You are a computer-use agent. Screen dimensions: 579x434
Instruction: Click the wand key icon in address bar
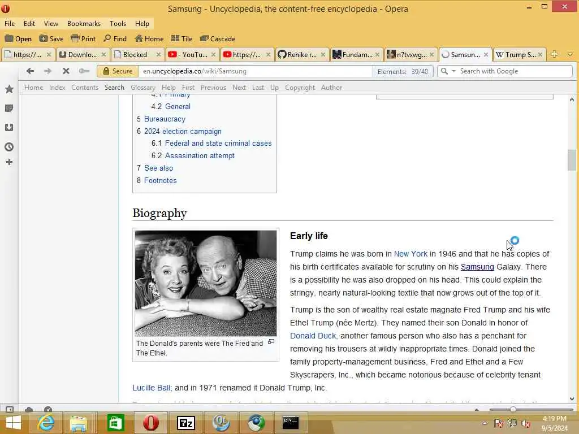click(x=84, y=71)
